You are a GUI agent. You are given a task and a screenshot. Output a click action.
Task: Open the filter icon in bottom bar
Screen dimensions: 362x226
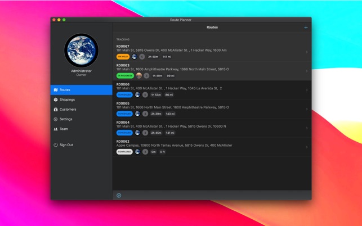click(x=119, y=195)
